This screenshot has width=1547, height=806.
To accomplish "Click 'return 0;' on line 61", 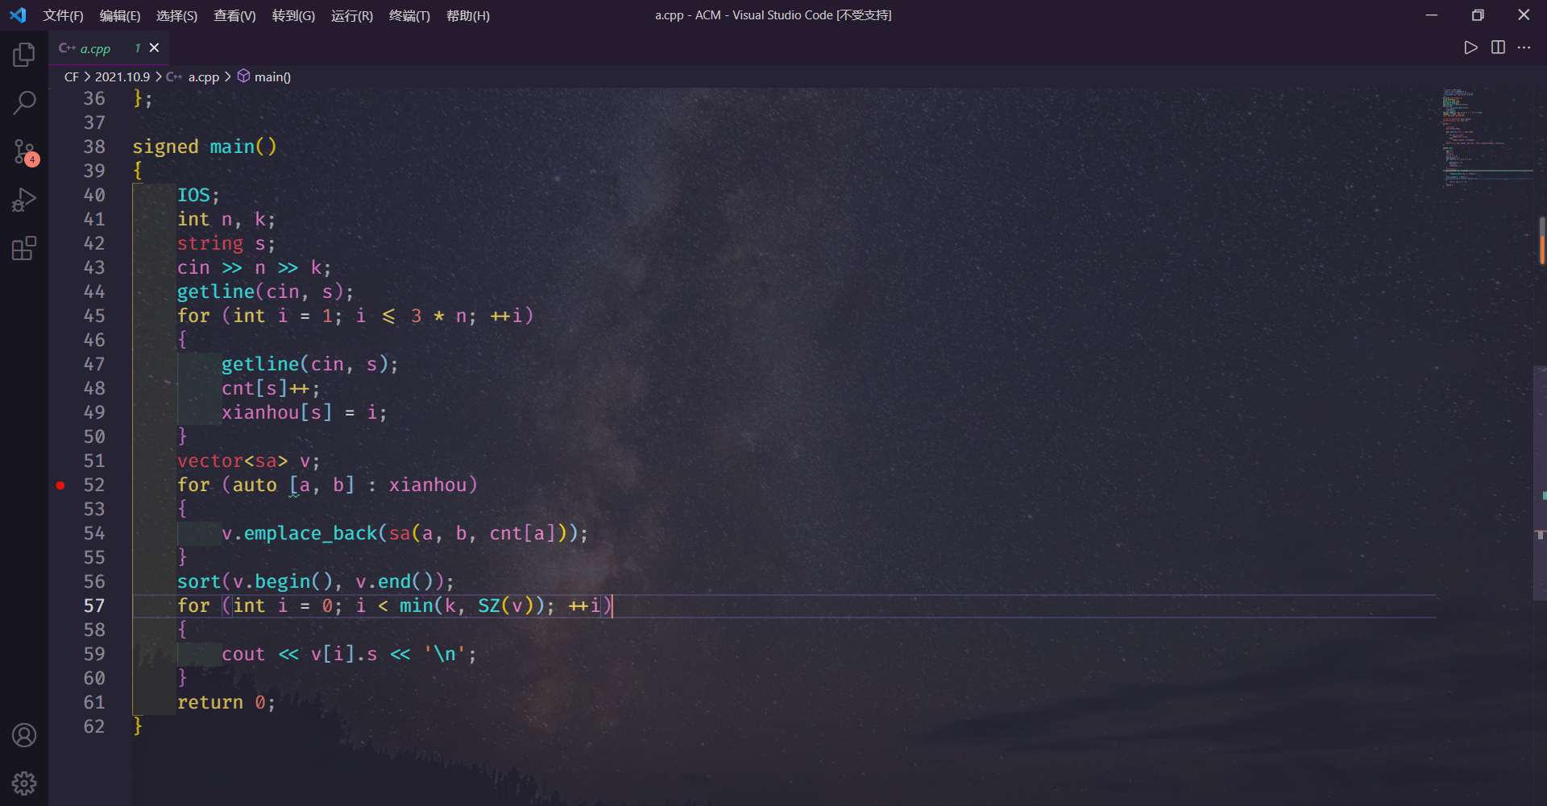I will [x=226, y=702].
